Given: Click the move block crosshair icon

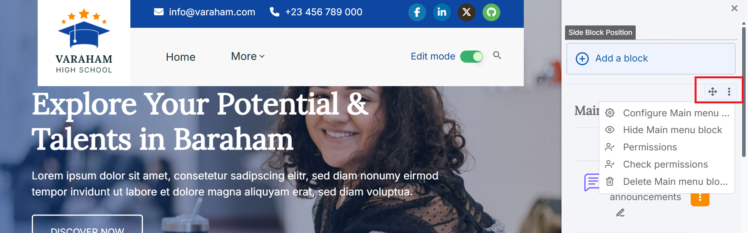Looking at the screenshot, I should 713,92.
